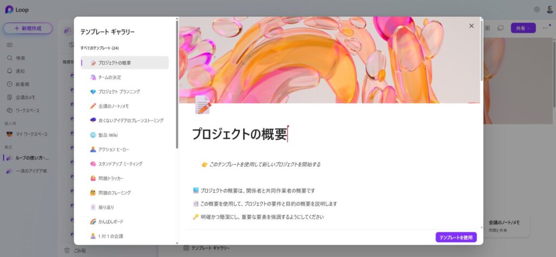Click the more options ellipsis icon

(545, 28)
